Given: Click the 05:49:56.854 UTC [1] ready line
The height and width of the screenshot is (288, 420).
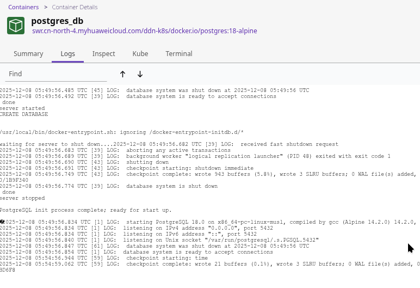Looking at the screenshot, I should pyautogui.click(x=137, y=252).
